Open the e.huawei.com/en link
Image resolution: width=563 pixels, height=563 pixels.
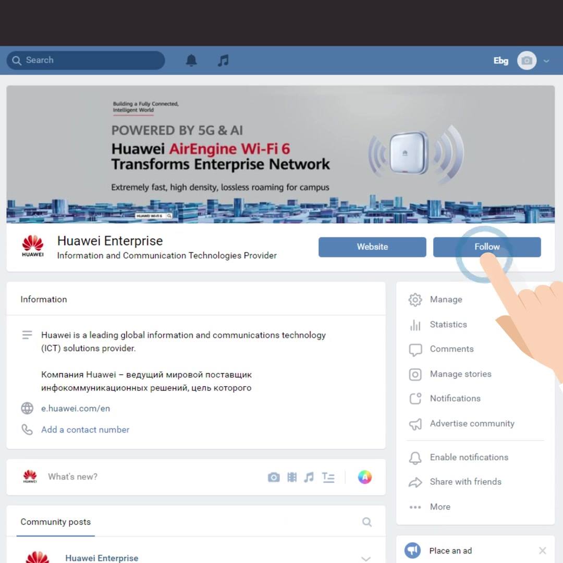76,409
